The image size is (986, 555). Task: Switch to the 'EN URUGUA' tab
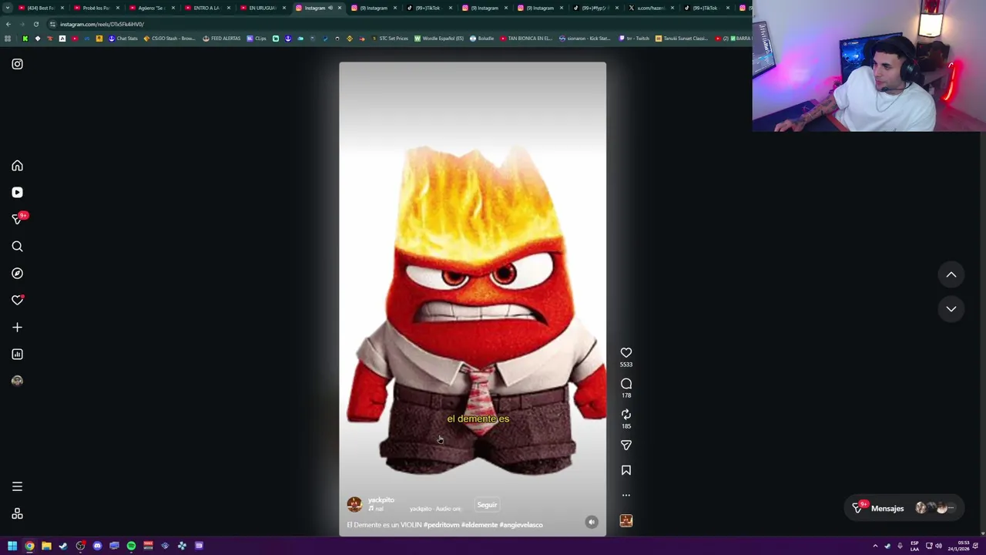pos(262,8)
